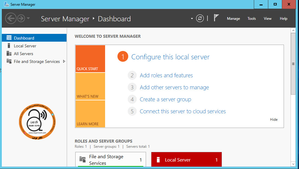Click Add roles and features link

166,76
